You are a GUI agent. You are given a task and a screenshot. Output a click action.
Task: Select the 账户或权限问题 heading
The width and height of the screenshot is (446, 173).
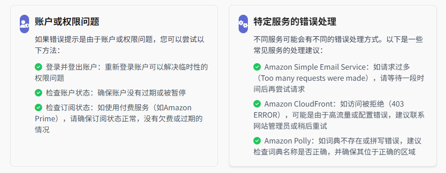(x=67, y=22)
